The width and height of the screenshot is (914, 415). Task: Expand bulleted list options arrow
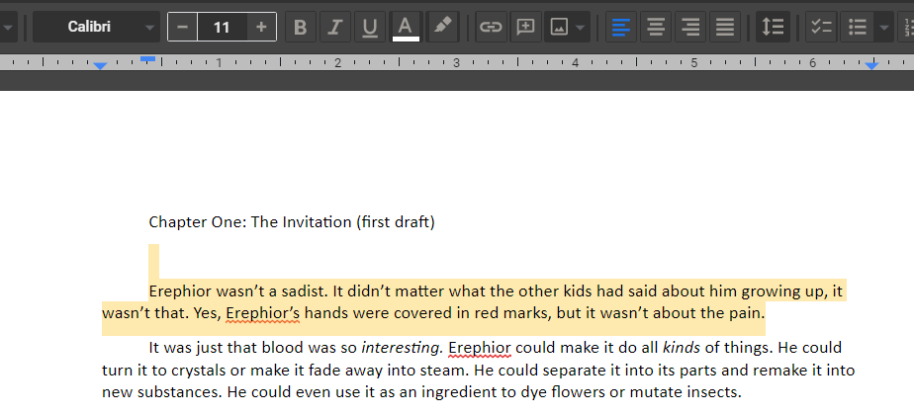884,28
